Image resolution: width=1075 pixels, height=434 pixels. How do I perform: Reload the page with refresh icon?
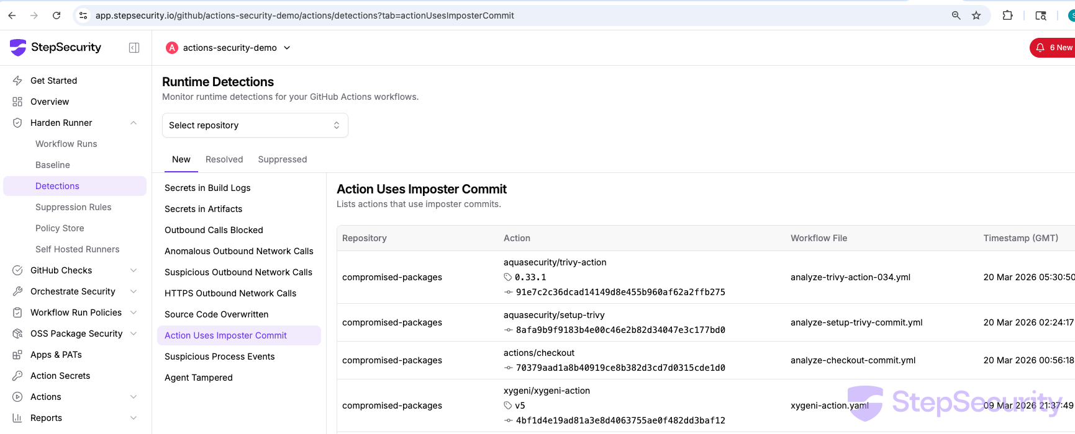[x=57, y=15]
